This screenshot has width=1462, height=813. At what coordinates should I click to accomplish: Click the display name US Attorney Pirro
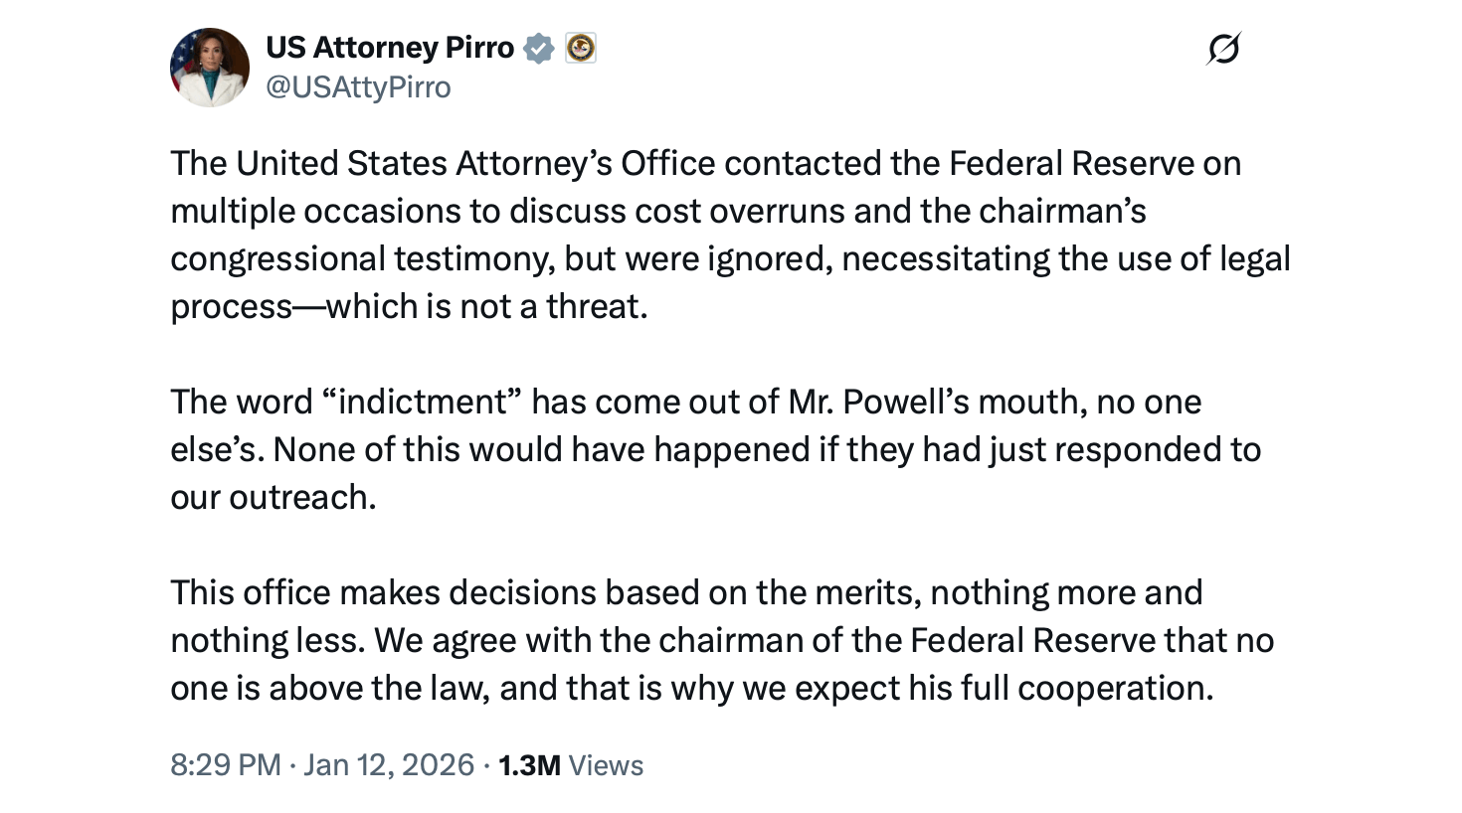coord(389,47)
